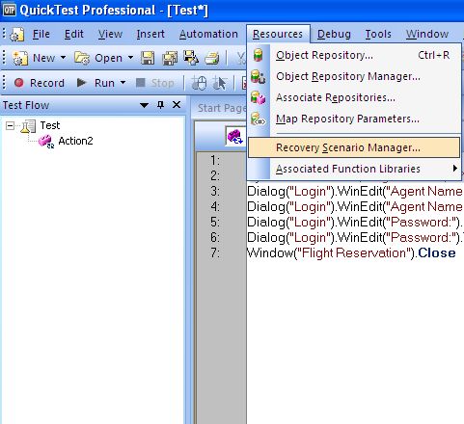Screen dimensions: 464x424
Task: Expand the Open button dropdown arrow
Action: tap(130, 58)
